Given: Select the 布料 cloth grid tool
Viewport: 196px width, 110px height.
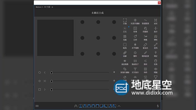Looking at the screenshot, I should (x=145, y=70).
